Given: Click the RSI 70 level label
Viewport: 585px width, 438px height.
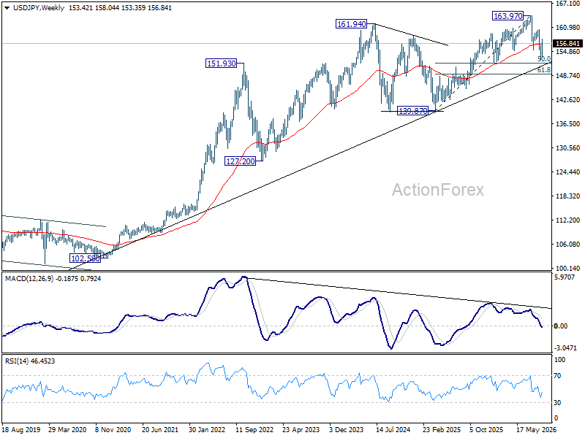Looking at the screenshot, I should (x=557, y=376).
